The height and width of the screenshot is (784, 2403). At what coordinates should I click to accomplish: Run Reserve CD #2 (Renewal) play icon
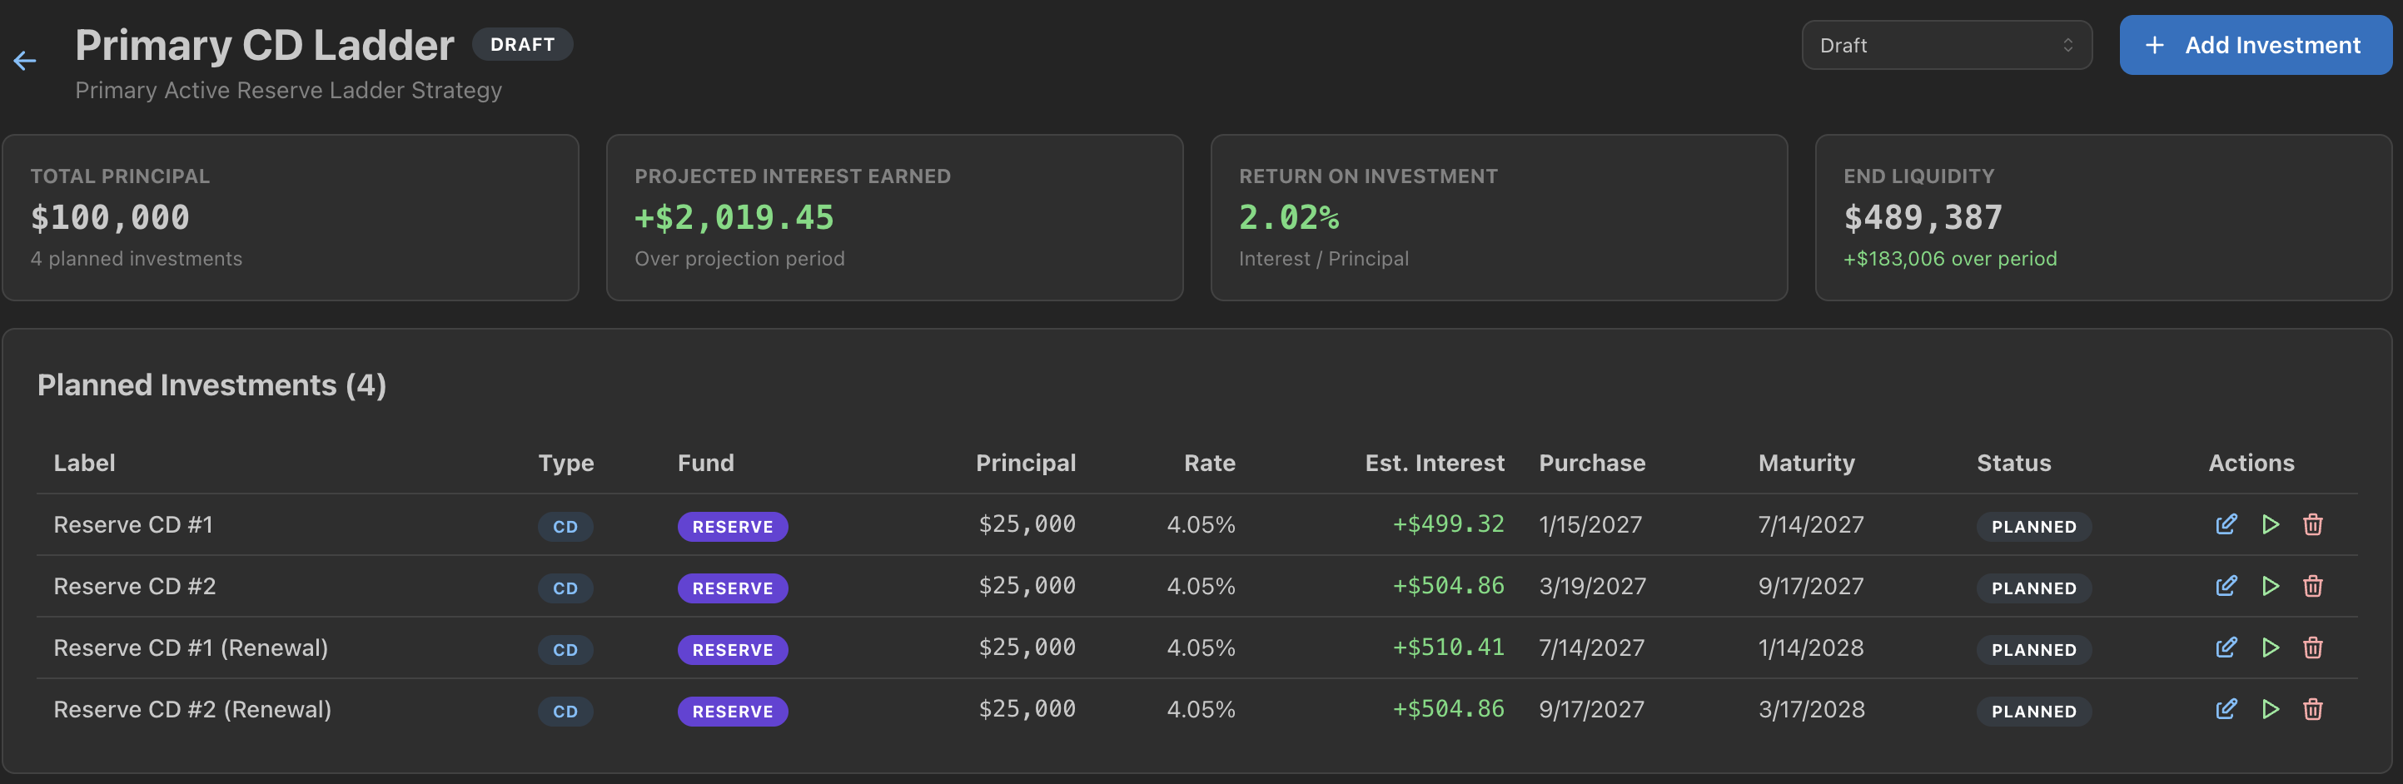pos(2271,708)
